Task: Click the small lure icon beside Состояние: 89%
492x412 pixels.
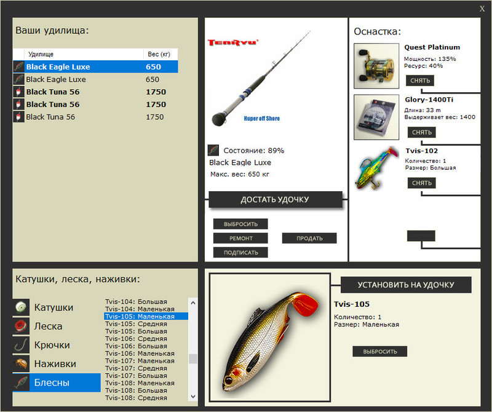Action: [213, 150]
